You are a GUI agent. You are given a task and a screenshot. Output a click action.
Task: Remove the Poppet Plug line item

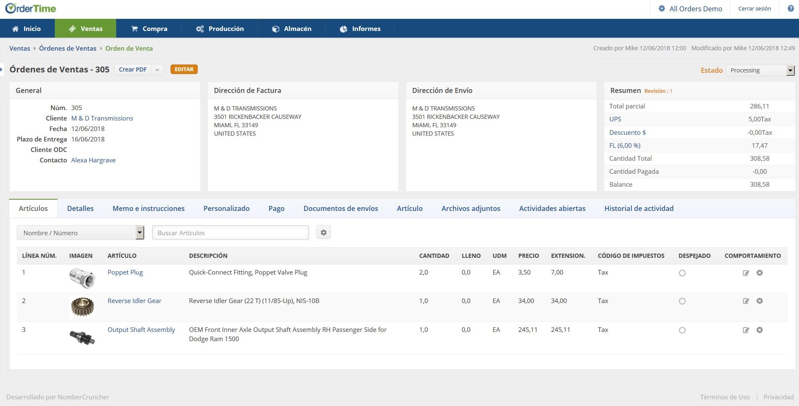point(759,273)
